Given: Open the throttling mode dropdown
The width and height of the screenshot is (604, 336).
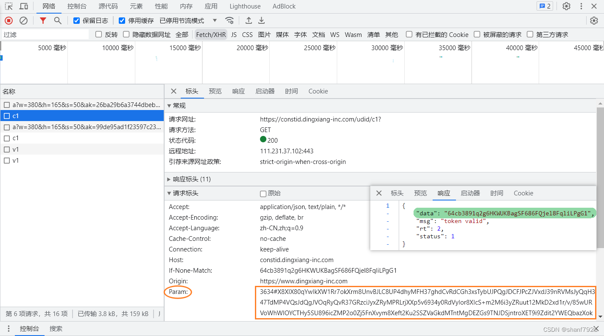Looking at the screenshot, I should tap(188, 20).
